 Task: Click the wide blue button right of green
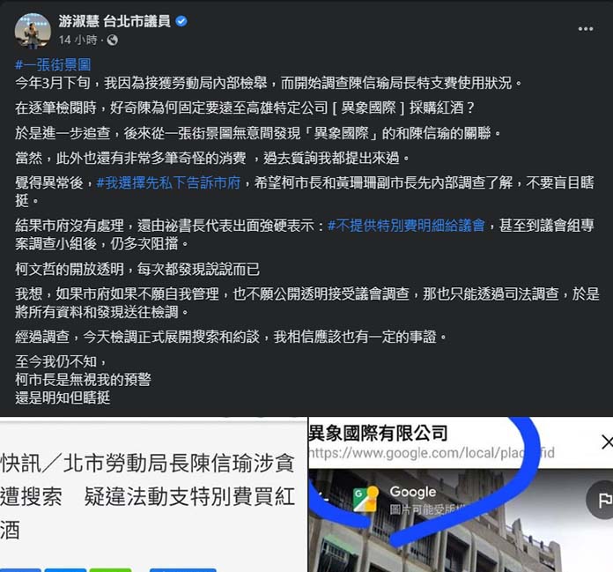[182, 569]
